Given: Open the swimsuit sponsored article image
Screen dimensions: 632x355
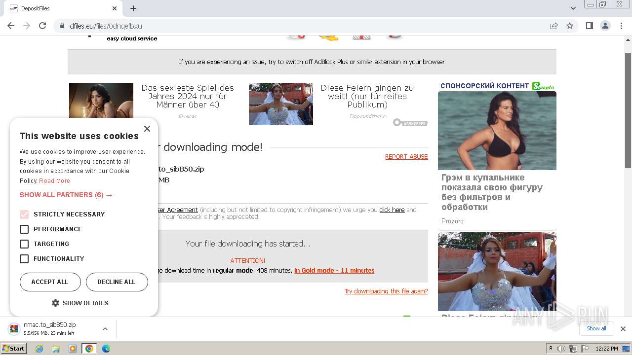Looking at the screenshot, I should click(x=497, y=131).
